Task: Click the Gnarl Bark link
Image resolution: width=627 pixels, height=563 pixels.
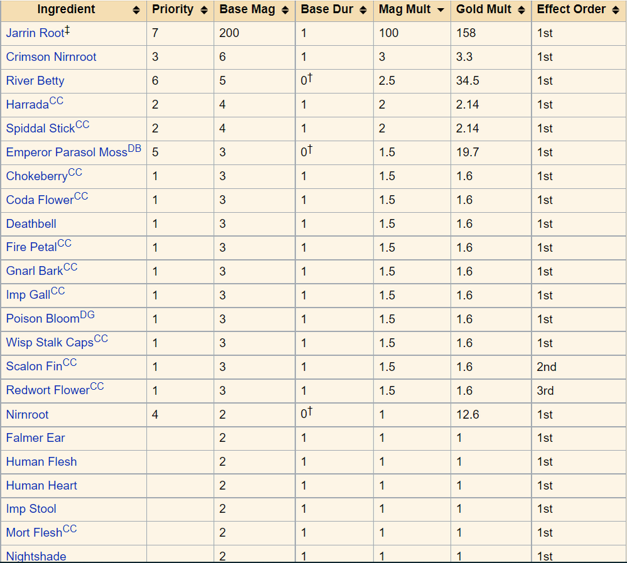Action: pos(35,271)
